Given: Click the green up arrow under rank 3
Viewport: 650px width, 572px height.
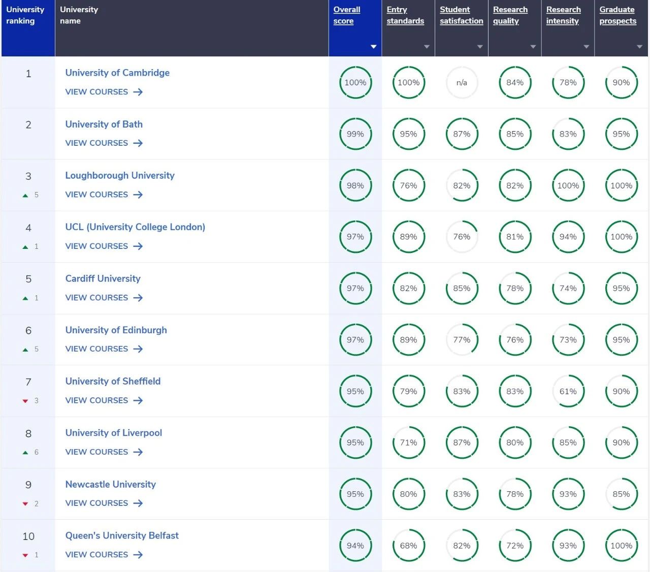Looking at the screenshot, I should [25, 196].
